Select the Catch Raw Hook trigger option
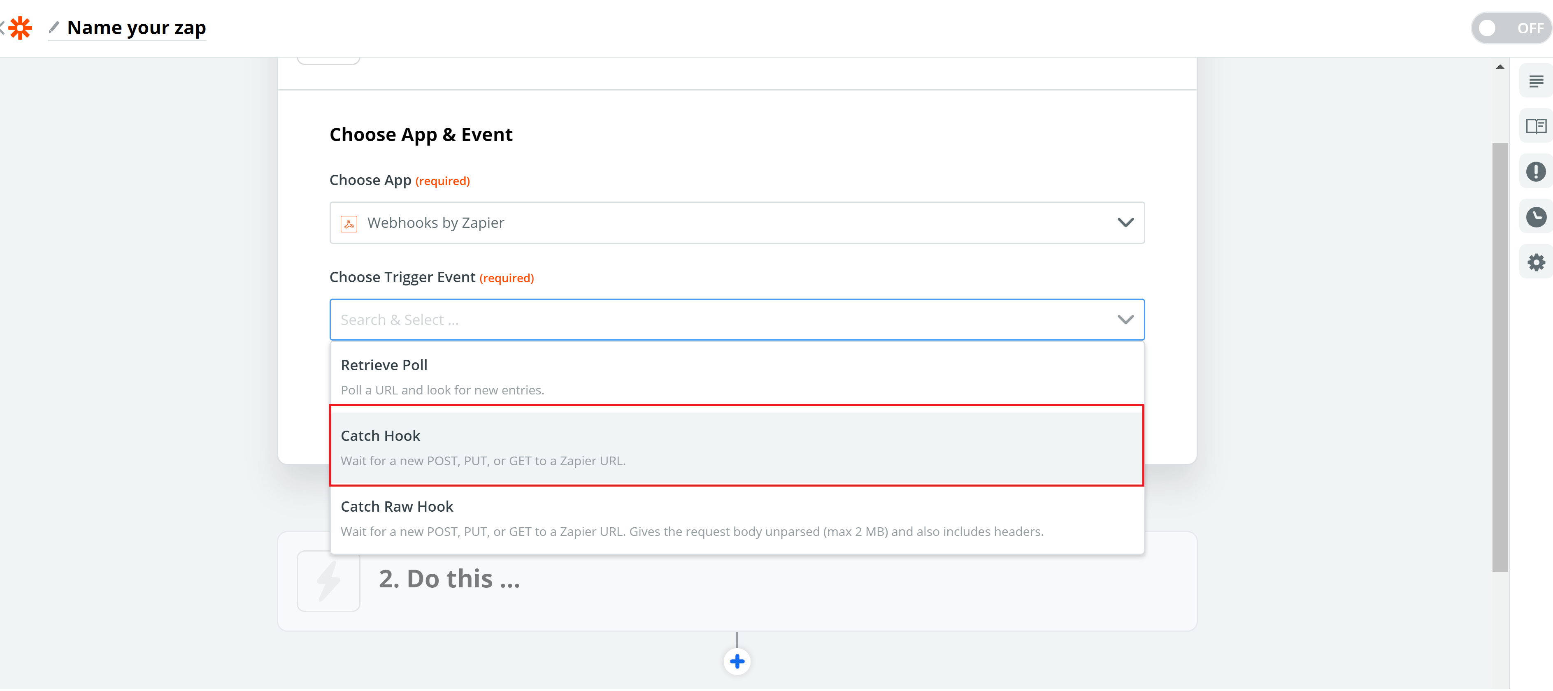The image size is (1553, 691). pos(737,519)
